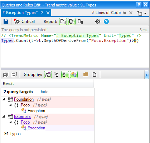
Task: Toggle the group by list icon
Action: tap(65, 75)
